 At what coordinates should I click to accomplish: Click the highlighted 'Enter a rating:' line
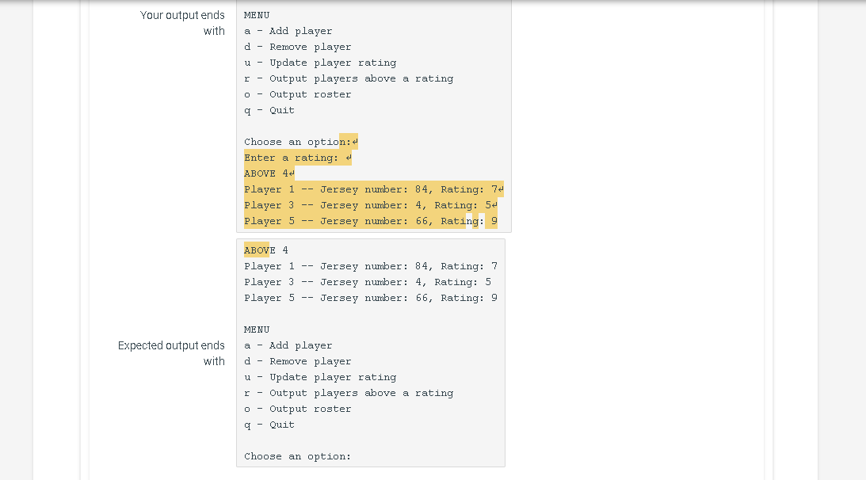pyautogui.click(x=294, y=157)
